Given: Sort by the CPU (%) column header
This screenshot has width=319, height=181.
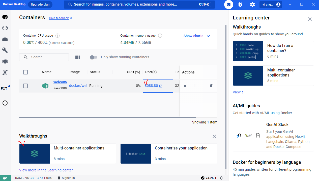Looking at the screenshot, I should pos(133,72).
